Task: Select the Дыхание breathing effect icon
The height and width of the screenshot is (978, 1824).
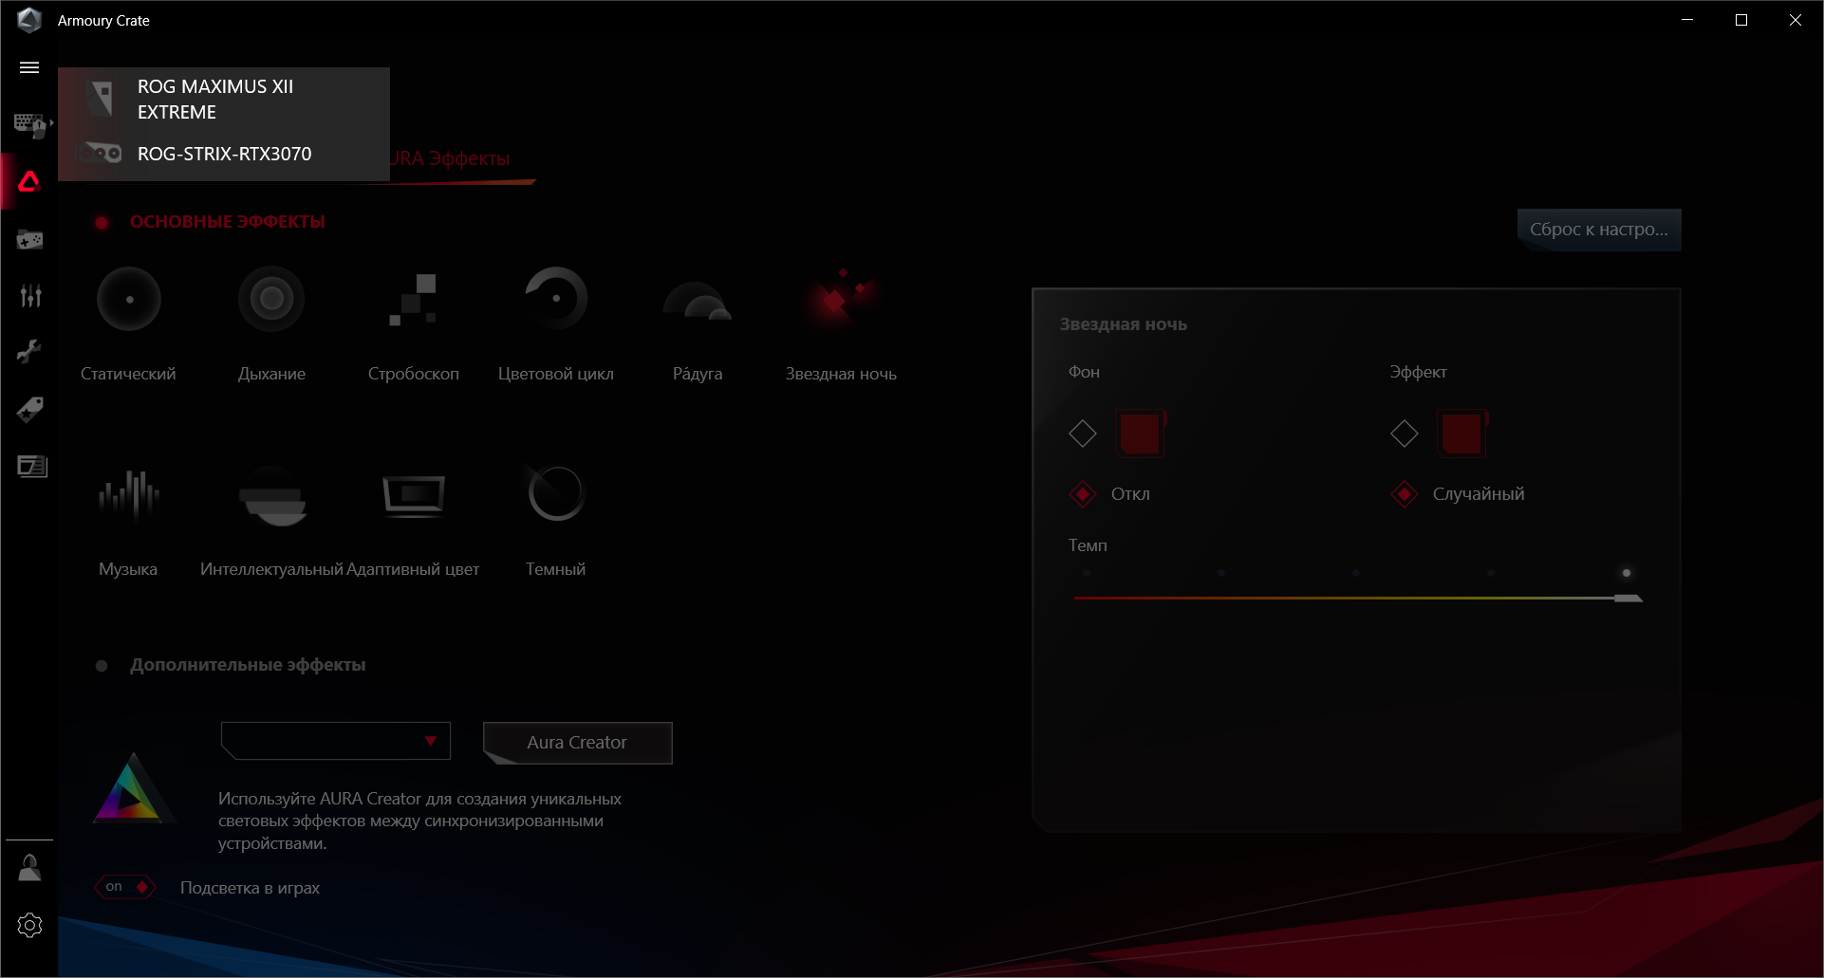Action: pos(271,299)
